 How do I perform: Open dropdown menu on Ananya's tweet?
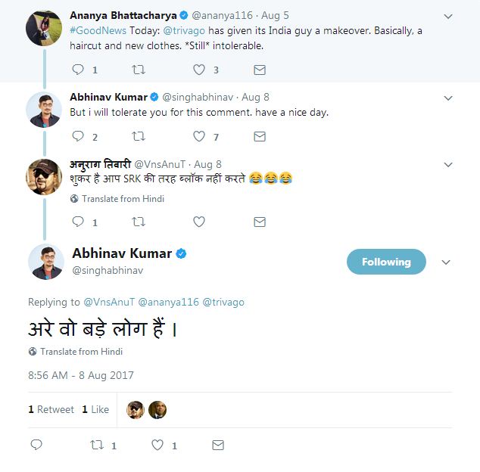(448, 16)
